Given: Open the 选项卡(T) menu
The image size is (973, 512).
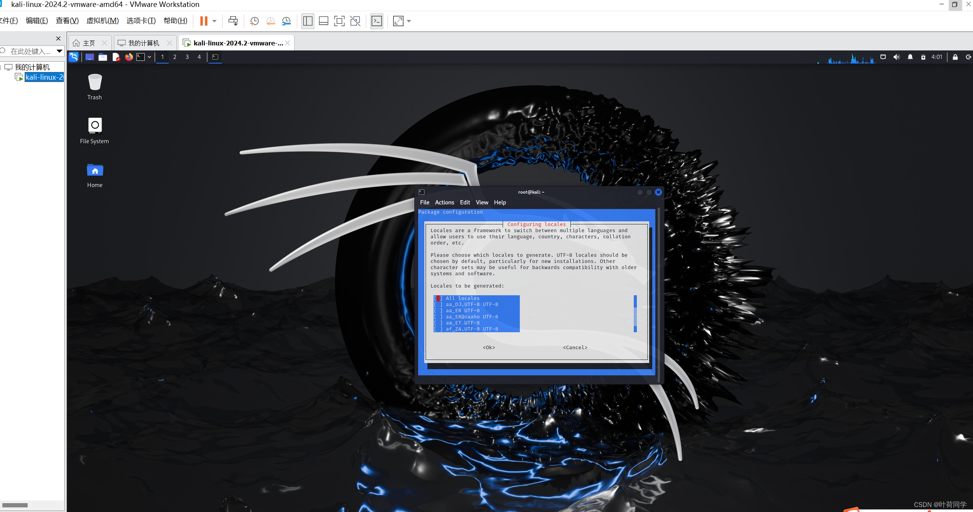Looking at the screenshot, I should coord(141,21).
